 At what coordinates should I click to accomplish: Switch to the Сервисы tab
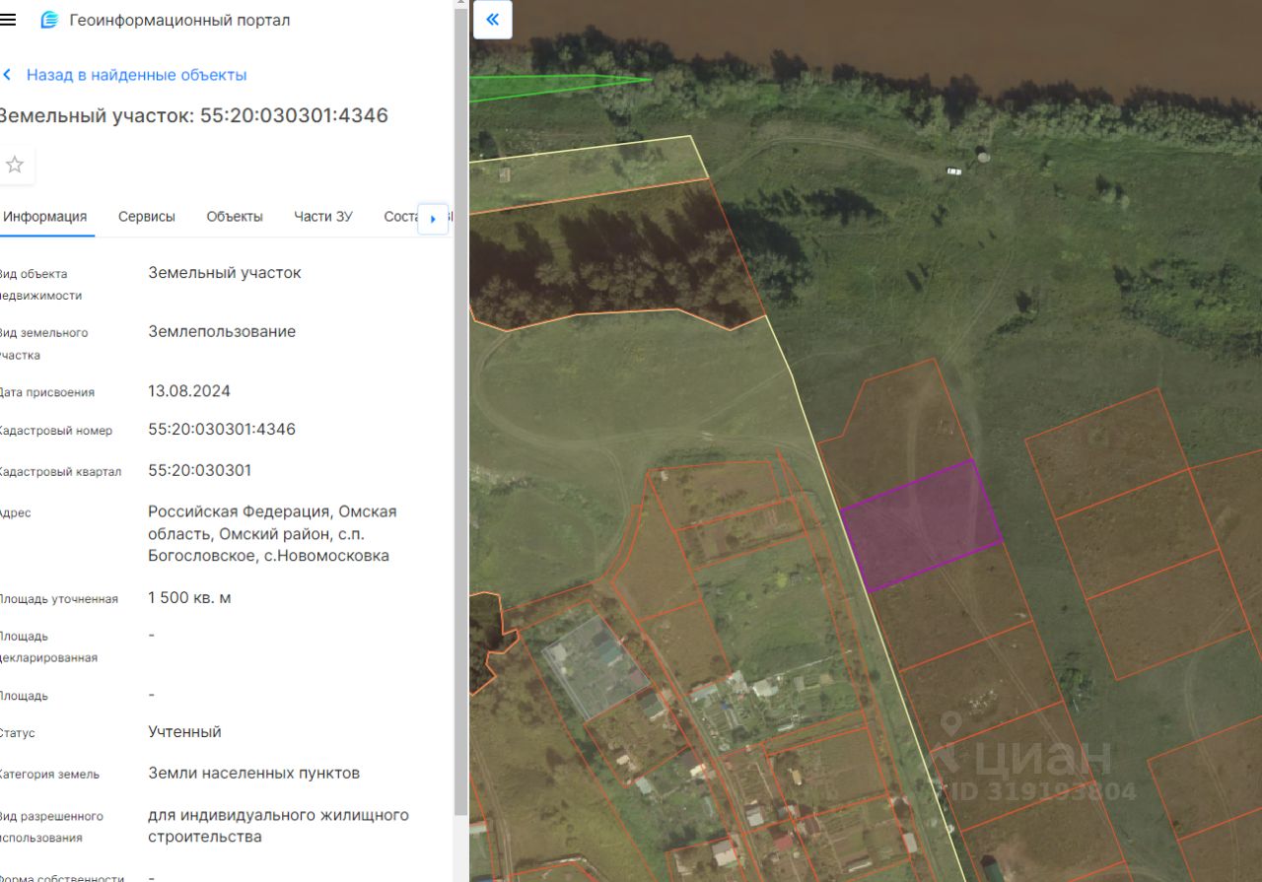click(x=147, y=217)
